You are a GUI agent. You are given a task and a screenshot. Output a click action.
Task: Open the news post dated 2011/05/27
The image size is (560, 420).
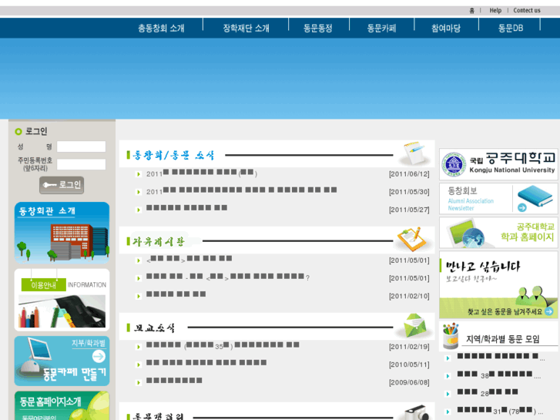[186, 208]
